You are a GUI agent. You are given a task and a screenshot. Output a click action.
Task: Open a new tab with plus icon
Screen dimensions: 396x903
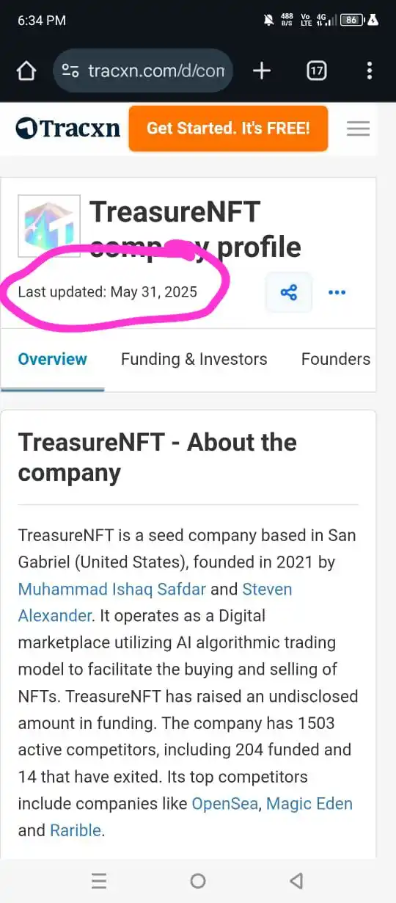coord(262,71)
